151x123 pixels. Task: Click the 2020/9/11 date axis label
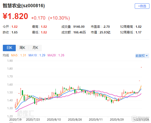point(96,120)
